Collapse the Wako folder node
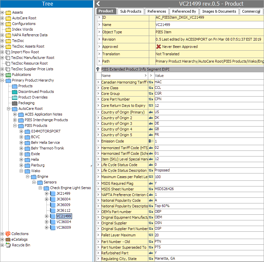The image size is (264, 262). (21, 171)
